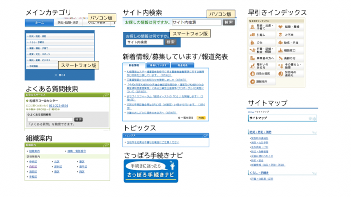
Task: Select the 事業者の方へ building icon button
Action: click(x=262, y=58)
